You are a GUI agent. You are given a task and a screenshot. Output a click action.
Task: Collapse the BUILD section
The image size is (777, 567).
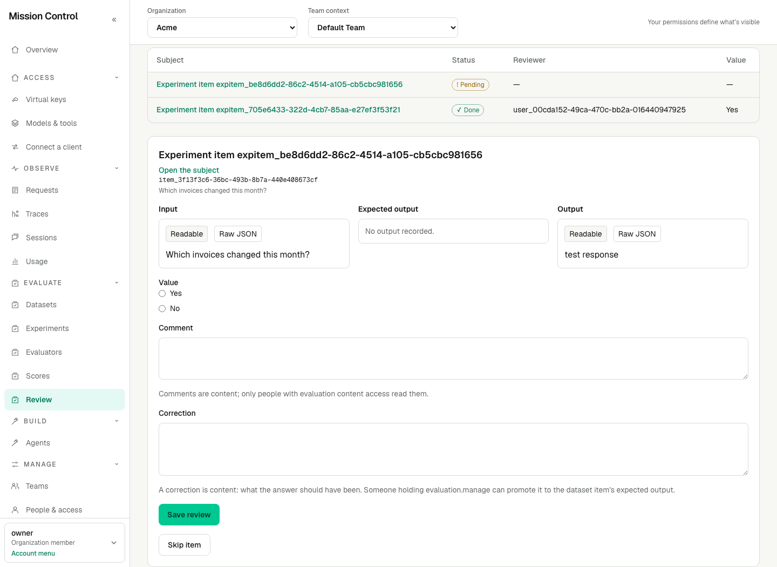pos(65,421)
